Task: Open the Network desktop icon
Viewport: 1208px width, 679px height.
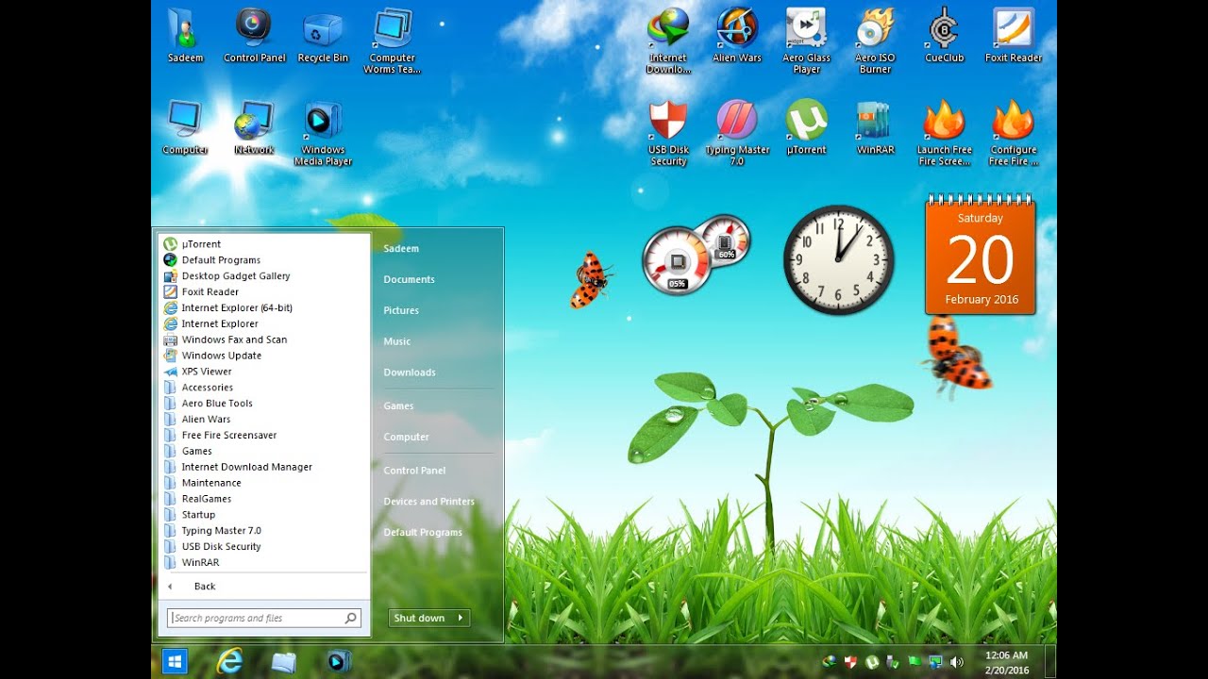Action: (254, 128)
